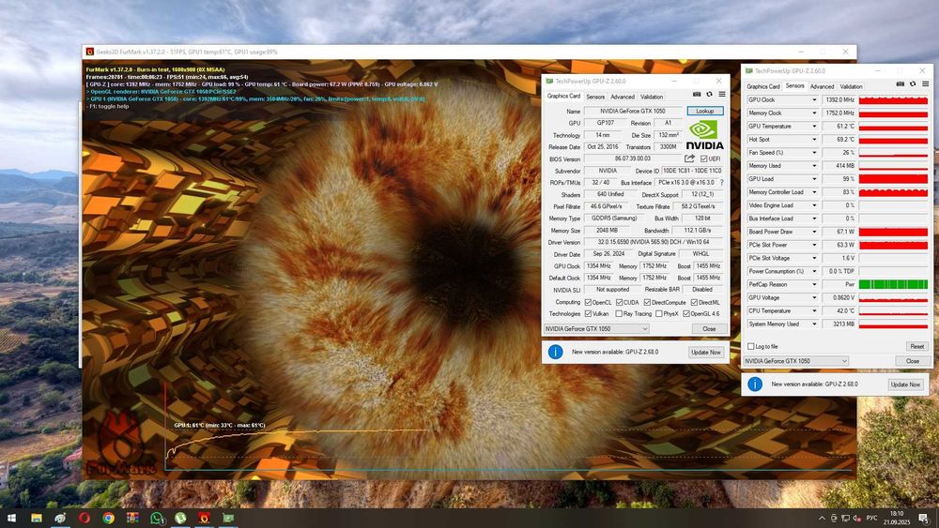939x528 pixels.
Task: Click the NVIDIA logo in GPU-Z
Action: pyautogui.click(x=704, y=135)
